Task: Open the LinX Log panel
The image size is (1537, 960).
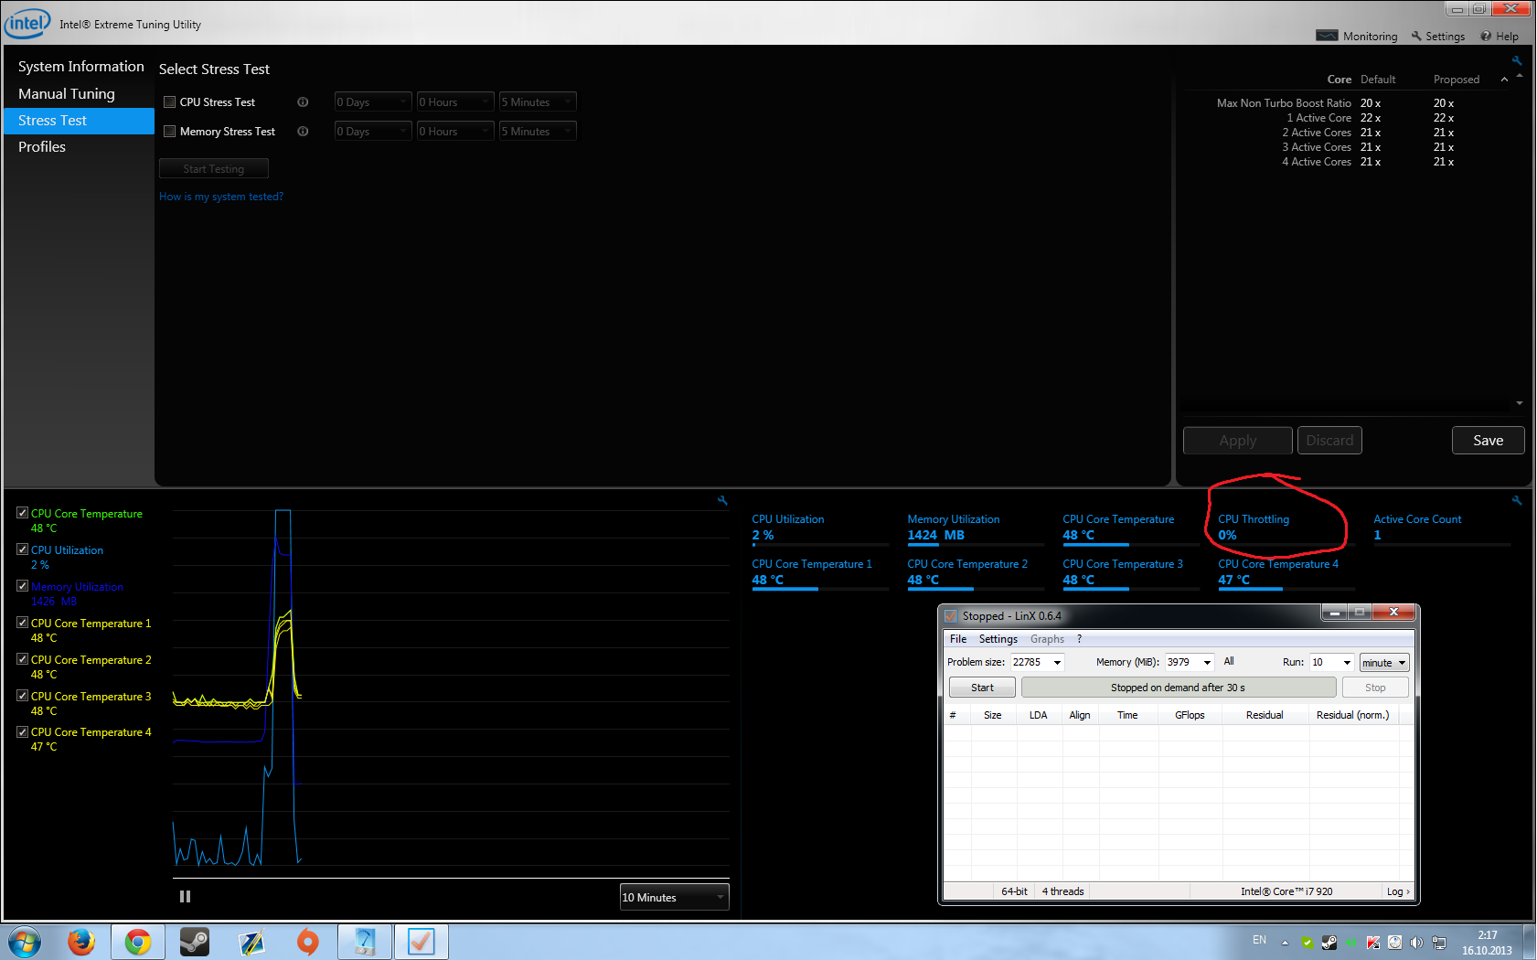Action: coord(1398,891)
